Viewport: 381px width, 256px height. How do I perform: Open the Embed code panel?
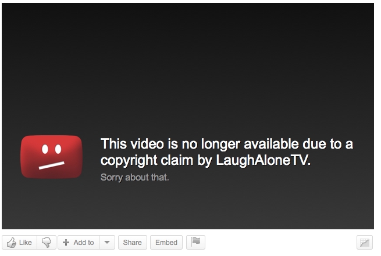[x=166, y=242]
